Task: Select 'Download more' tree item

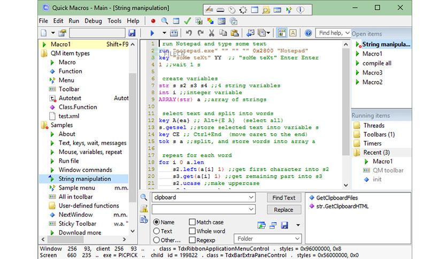Action: [x=80, y=233]
